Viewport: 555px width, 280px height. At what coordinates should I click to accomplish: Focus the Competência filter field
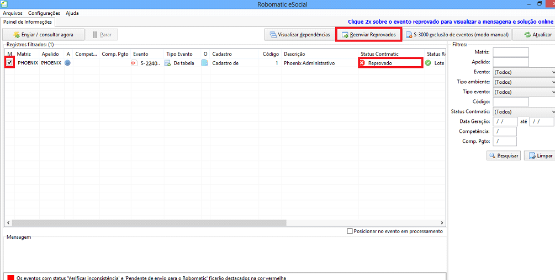click(x=505, y=131)
